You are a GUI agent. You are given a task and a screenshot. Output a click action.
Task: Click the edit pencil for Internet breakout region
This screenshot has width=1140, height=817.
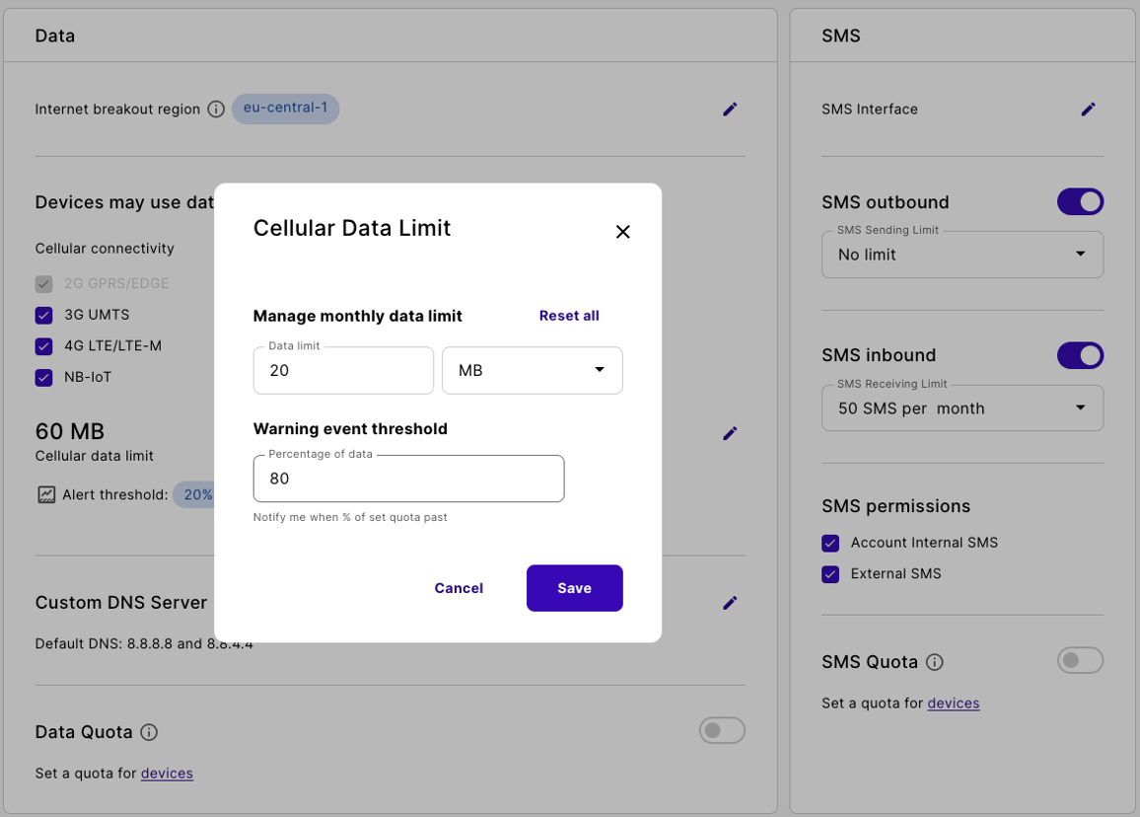(730, 110)
